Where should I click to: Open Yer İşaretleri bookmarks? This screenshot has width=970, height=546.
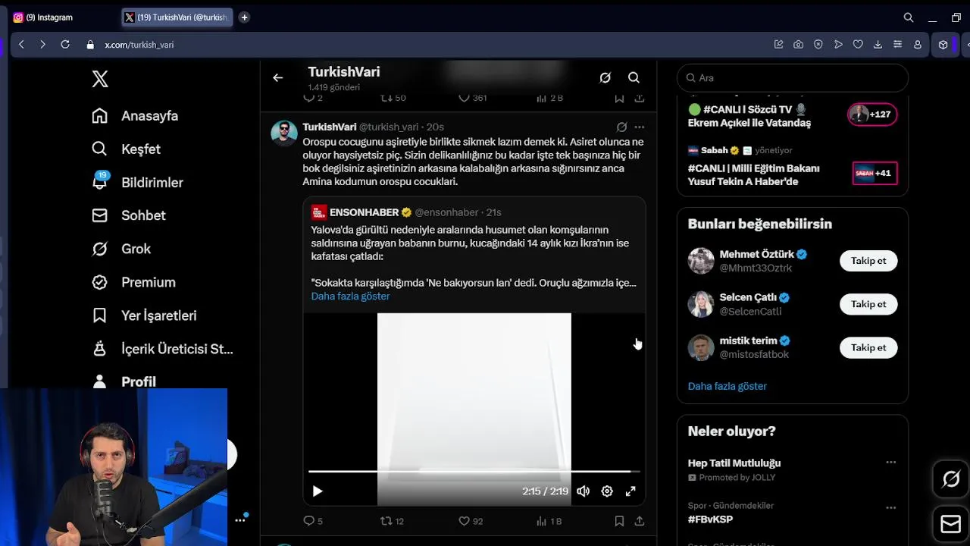coord(144,315)
